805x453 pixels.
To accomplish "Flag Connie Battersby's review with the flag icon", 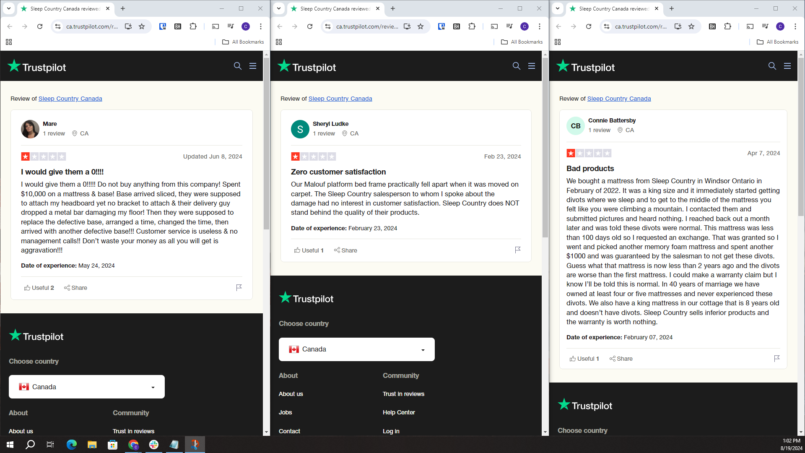I will (777, 358).
